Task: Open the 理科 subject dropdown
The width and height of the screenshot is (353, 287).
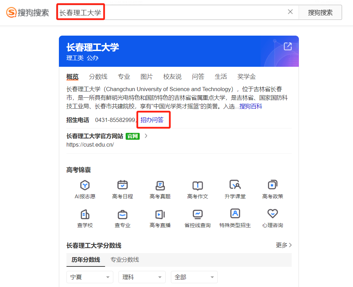Action: 142,277
